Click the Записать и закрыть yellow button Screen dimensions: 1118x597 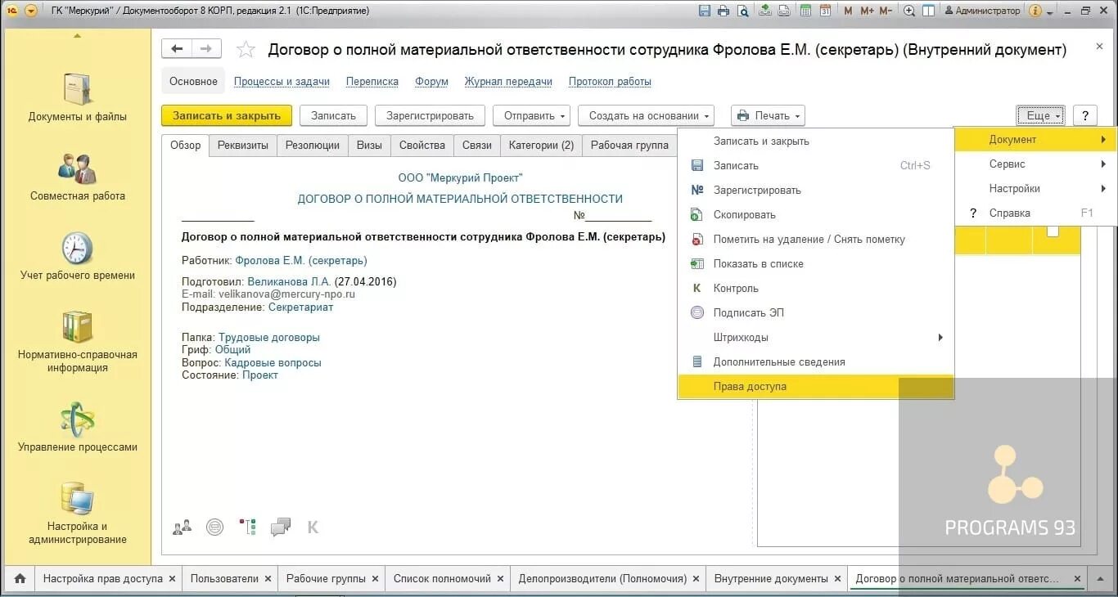(x=227, y=115)
